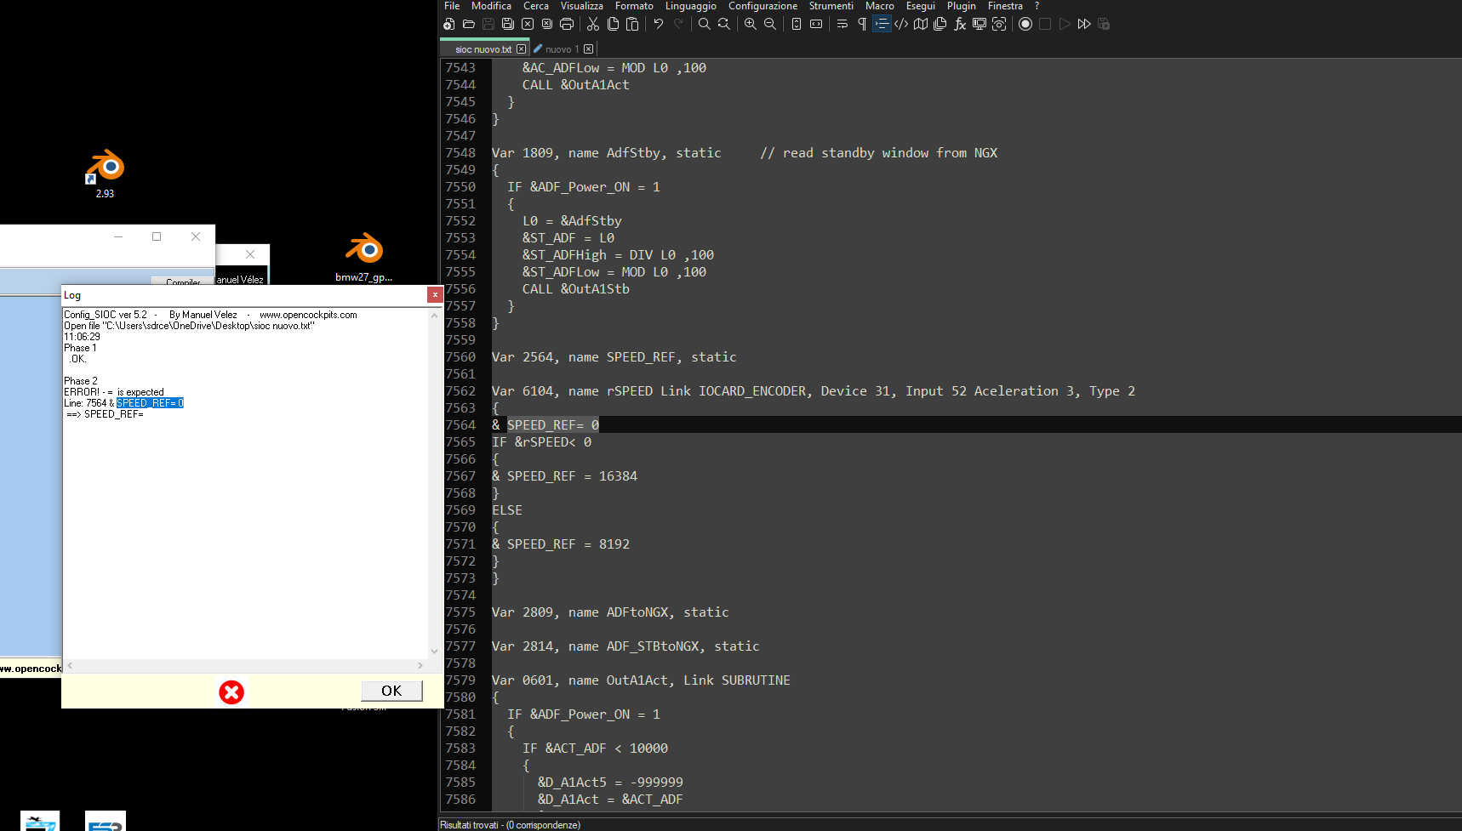Click the Zoom in toolbar icon
This screenshot has height=831, width=1462.
751,24
